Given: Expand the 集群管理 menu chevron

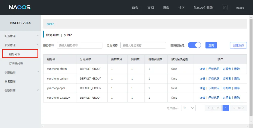Looking at the screenshot, I should click(38, 90).
